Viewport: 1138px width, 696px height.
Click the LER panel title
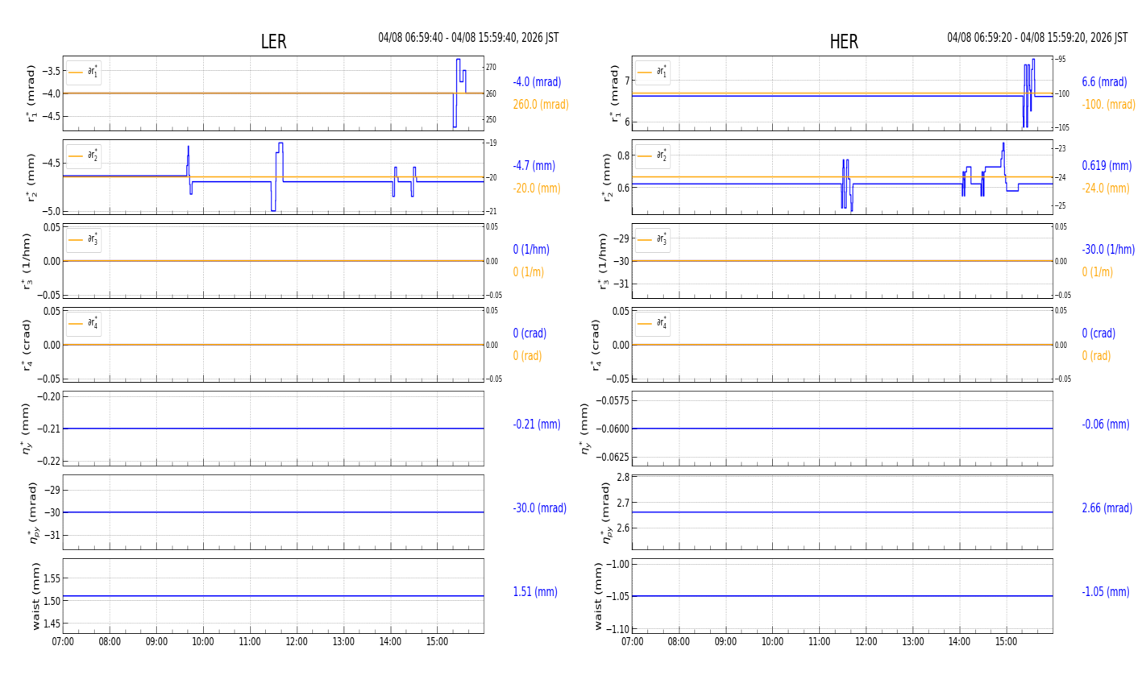click(273, 42)
